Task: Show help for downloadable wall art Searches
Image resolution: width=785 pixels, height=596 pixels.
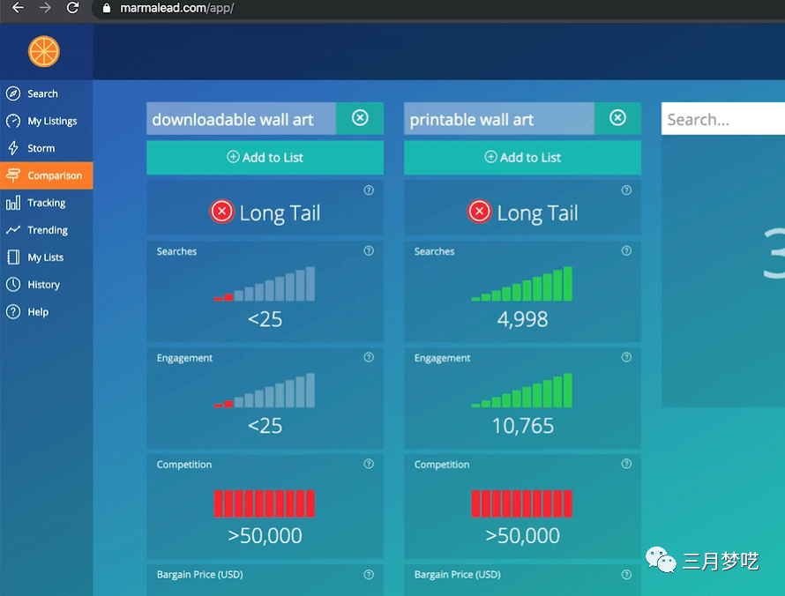Action: pyautogui.click(x=369, y=250)
